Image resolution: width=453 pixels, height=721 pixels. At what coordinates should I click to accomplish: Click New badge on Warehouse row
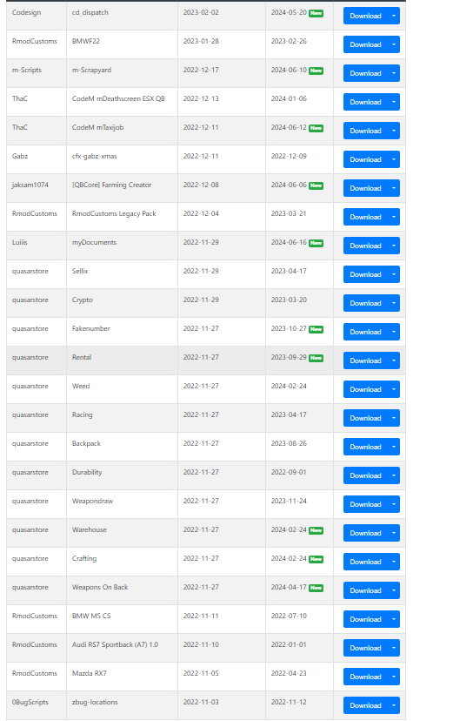coord(316,530)
